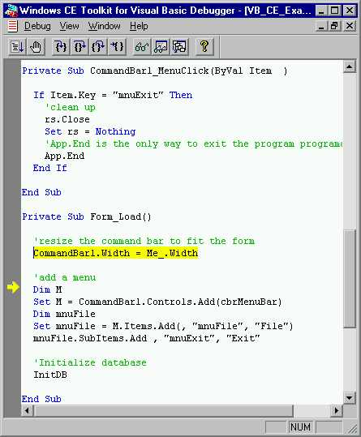Viewport: 361px width, 437px height.
Task: Click the document icon in the menu bar
Action: [x=12, y=26]
